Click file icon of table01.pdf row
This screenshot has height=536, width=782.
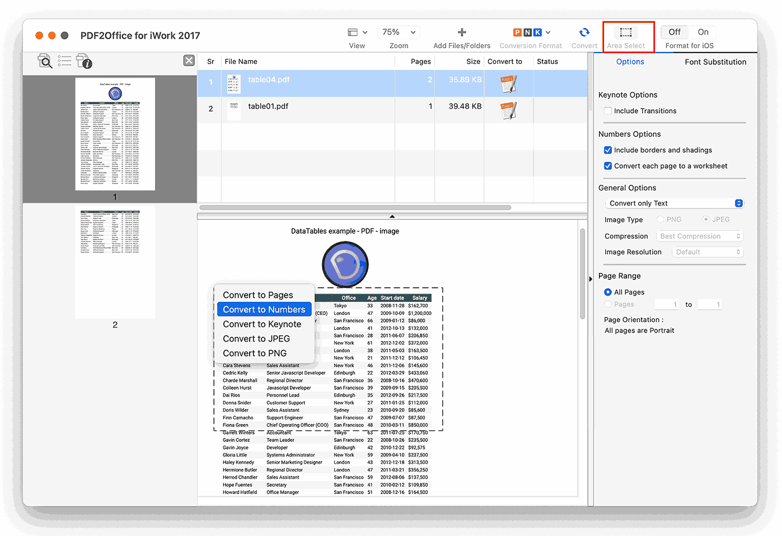click(x=234, y=110)
